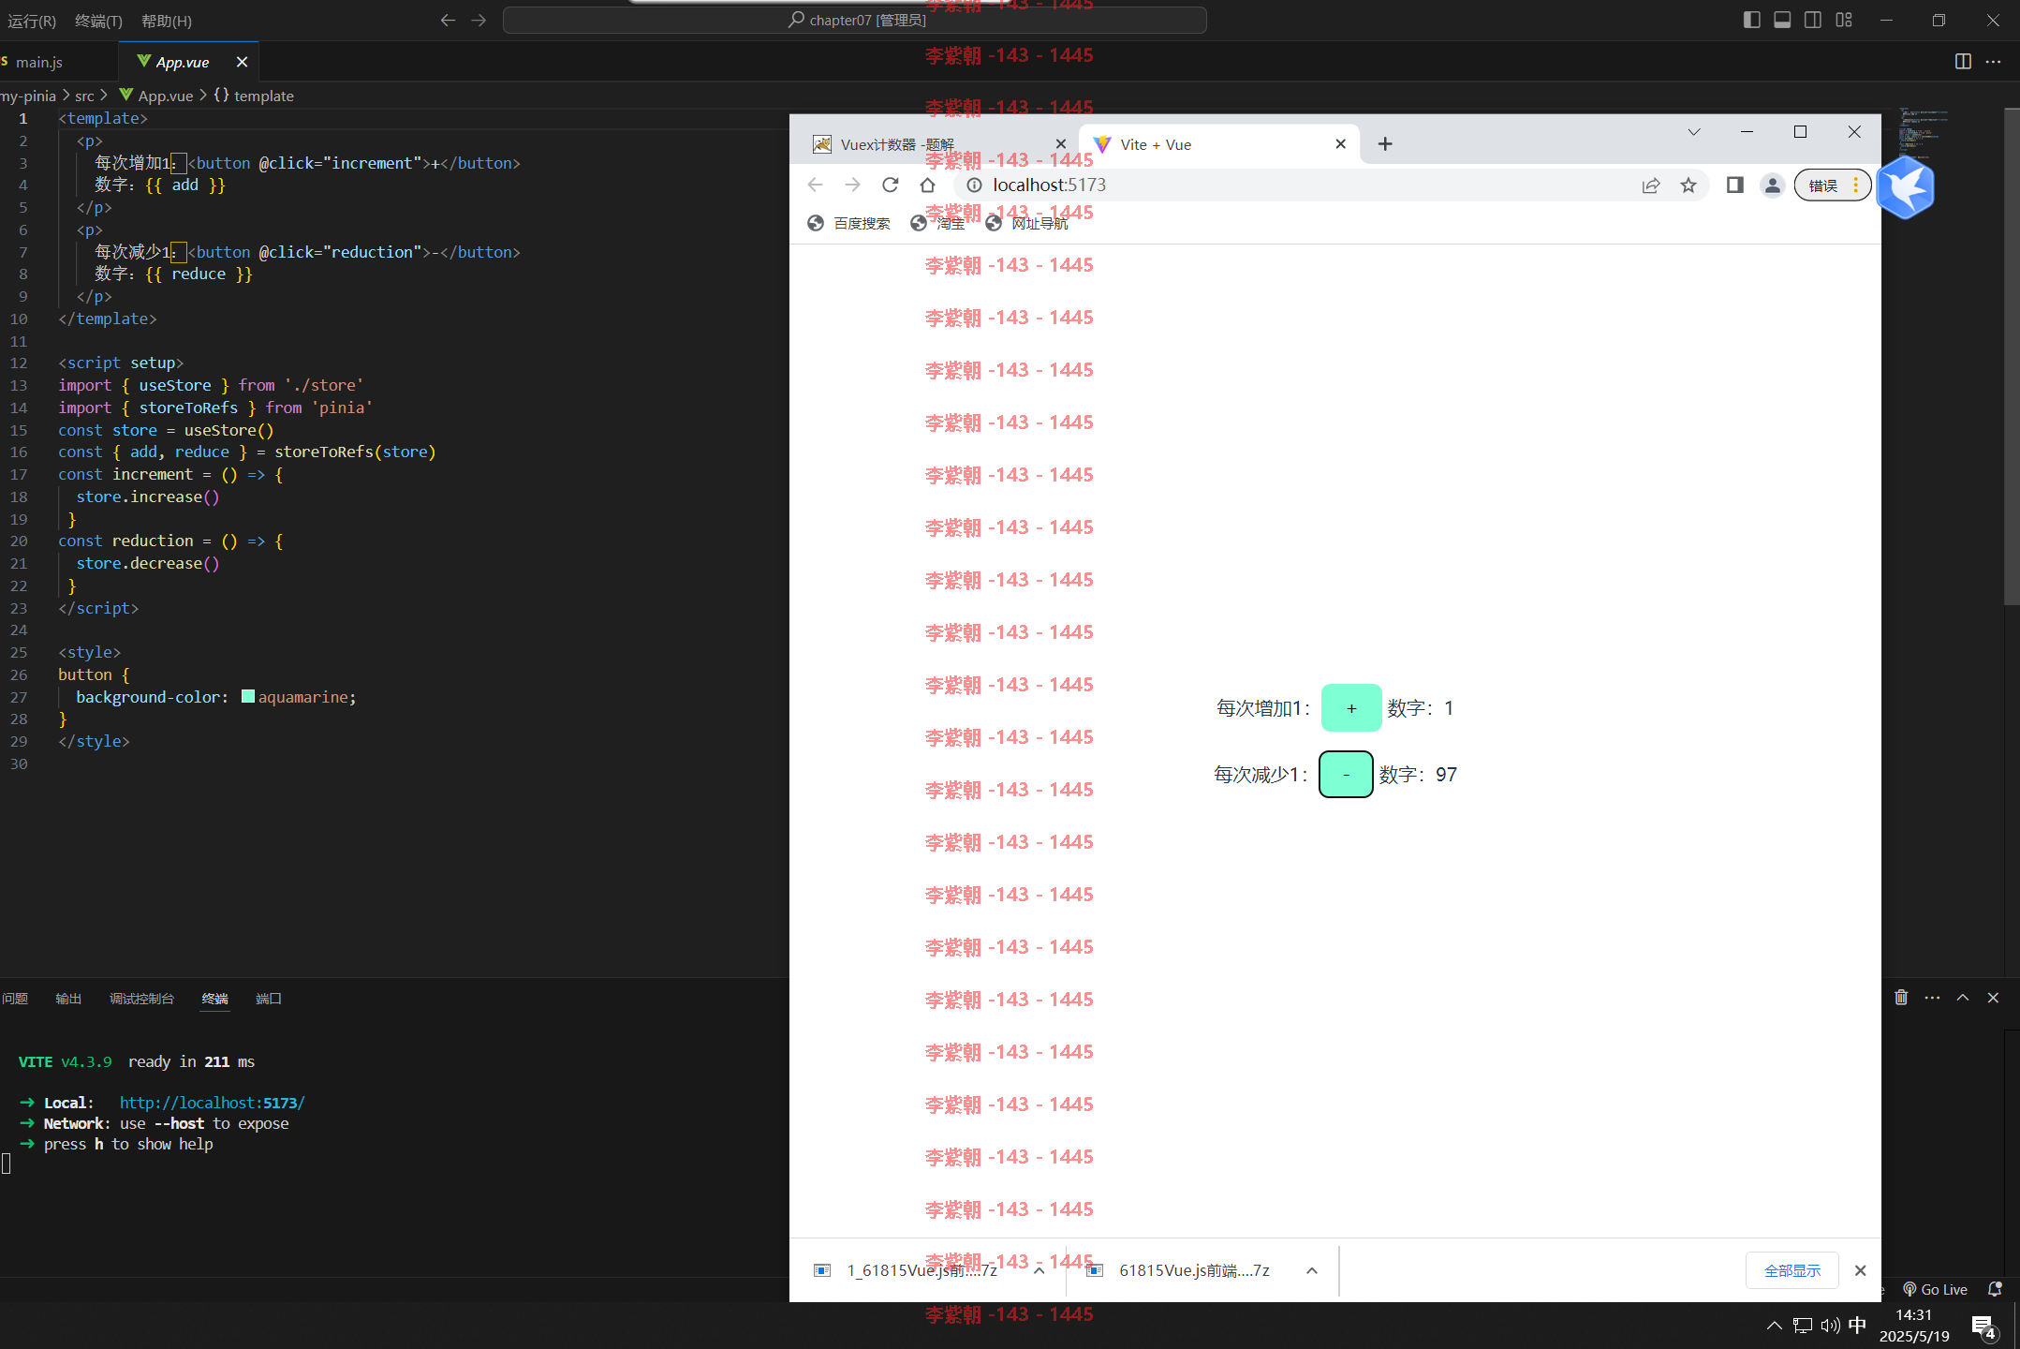Close the Vuex计数器 browser tab
The height and width of the screenshot is (1349, 2020).
(1060, 144)
